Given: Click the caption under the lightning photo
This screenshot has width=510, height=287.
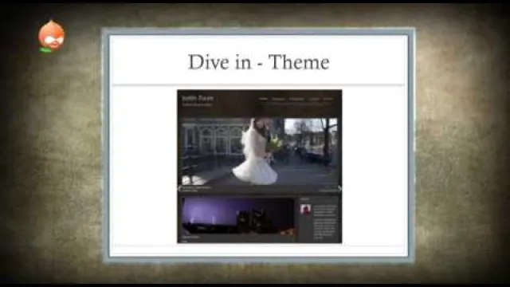Looking at the screenshot, I should coord(190,238).
